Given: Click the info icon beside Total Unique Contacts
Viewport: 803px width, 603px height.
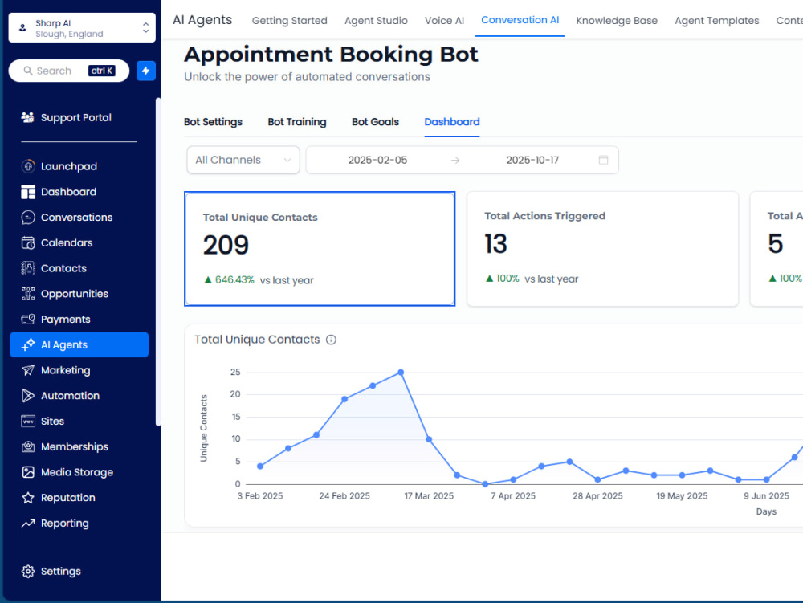Looking at the screenshot, I should click(x=332, y=340).
